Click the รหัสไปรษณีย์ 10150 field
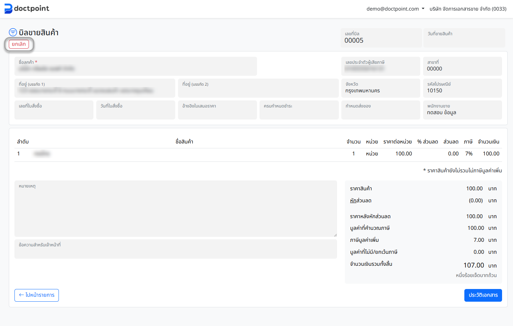The width and height of the screenshot is (513, 326). click(462, 88)
